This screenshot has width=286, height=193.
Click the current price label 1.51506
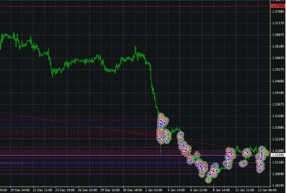278,155
